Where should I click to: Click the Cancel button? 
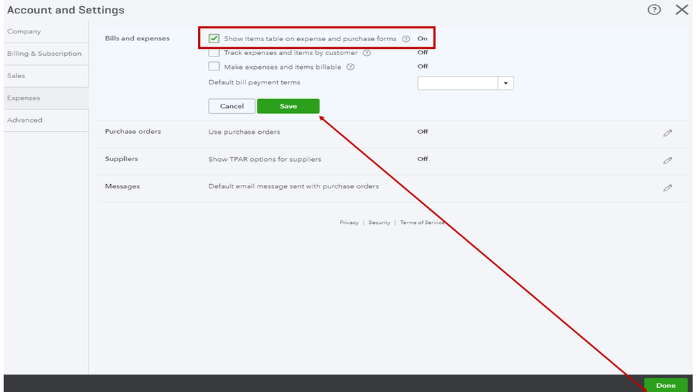[x=232, y=106]
